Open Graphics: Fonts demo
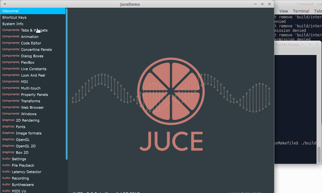 33,127
